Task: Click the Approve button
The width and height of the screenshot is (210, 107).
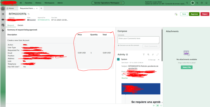Action: tap(194, 14)
